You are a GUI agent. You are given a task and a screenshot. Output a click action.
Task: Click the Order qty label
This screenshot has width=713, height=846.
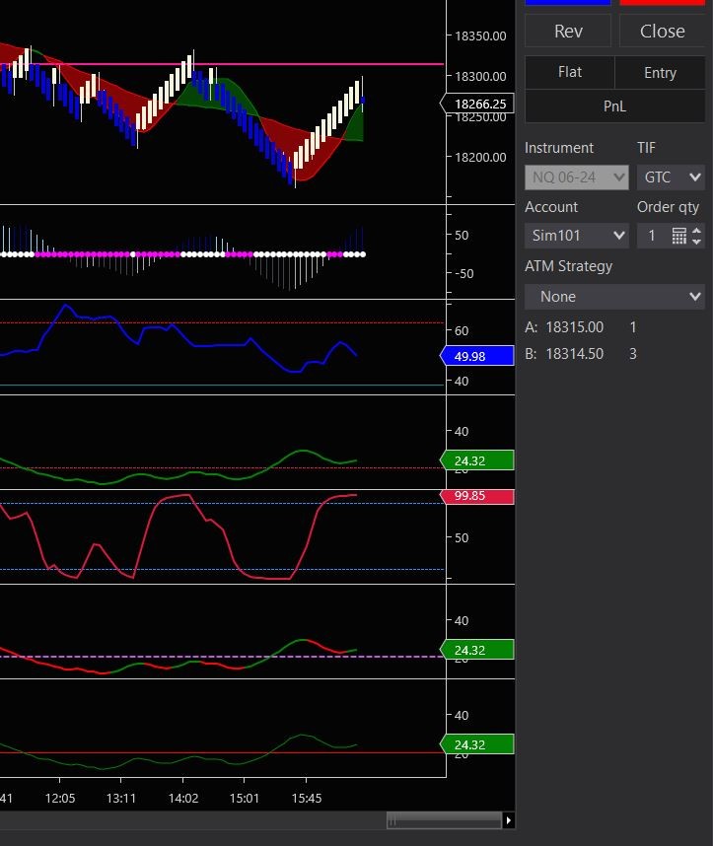[x=668, y=207]
